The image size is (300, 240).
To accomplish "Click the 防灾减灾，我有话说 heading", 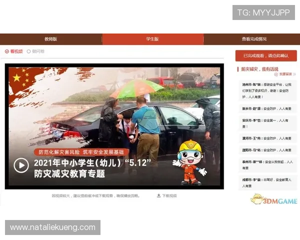I will (x=259, y=69).
